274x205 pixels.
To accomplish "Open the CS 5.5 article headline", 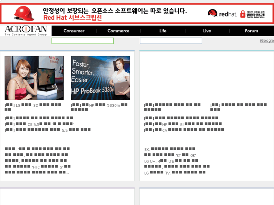I will [40, 124].
